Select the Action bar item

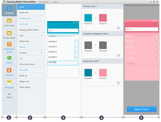tap(31, 13)
